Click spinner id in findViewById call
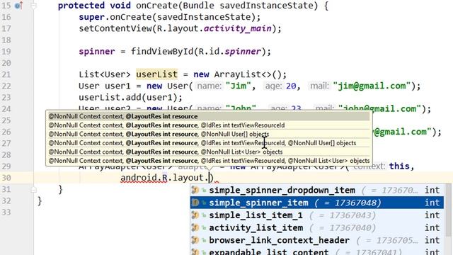Viewport: 453px width, 255px height. click(x=243, y=52)
